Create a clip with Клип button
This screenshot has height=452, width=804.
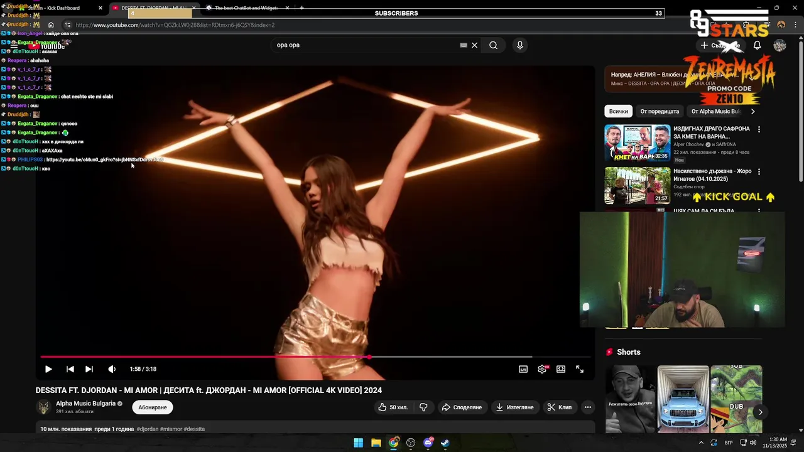(x=560, y=407)
